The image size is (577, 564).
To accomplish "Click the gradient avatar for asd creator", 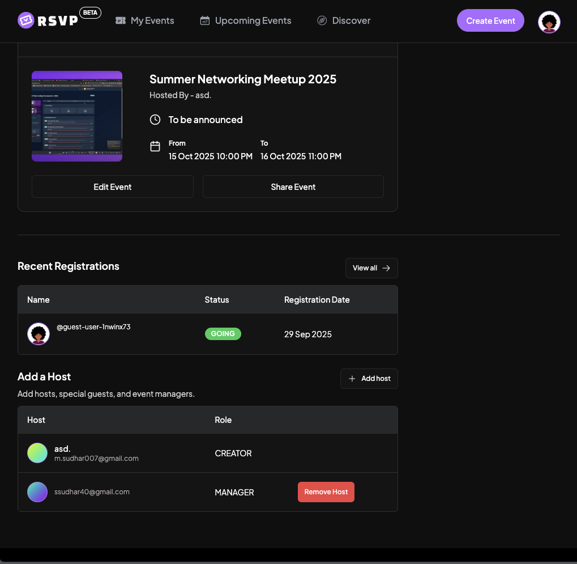I will click(37, 453).
